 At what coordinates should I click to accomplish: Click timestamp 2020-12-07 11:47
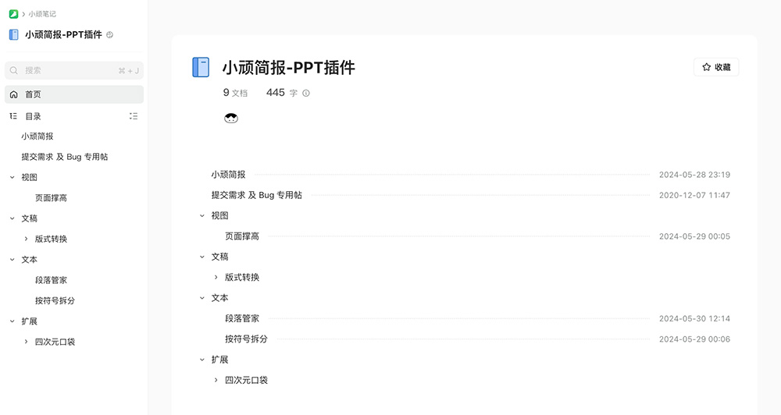(694, 195)
